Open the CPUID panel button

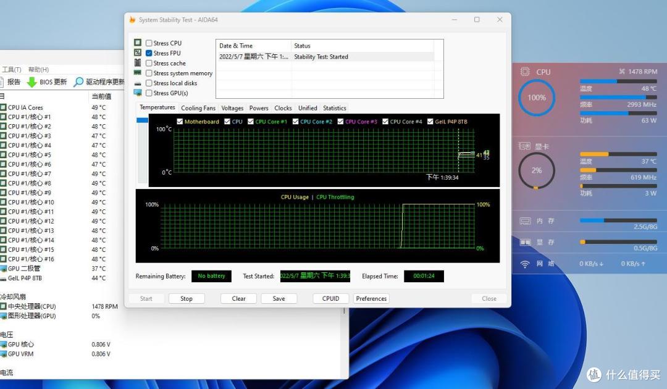pyautogui.click(x=330, y=298)
